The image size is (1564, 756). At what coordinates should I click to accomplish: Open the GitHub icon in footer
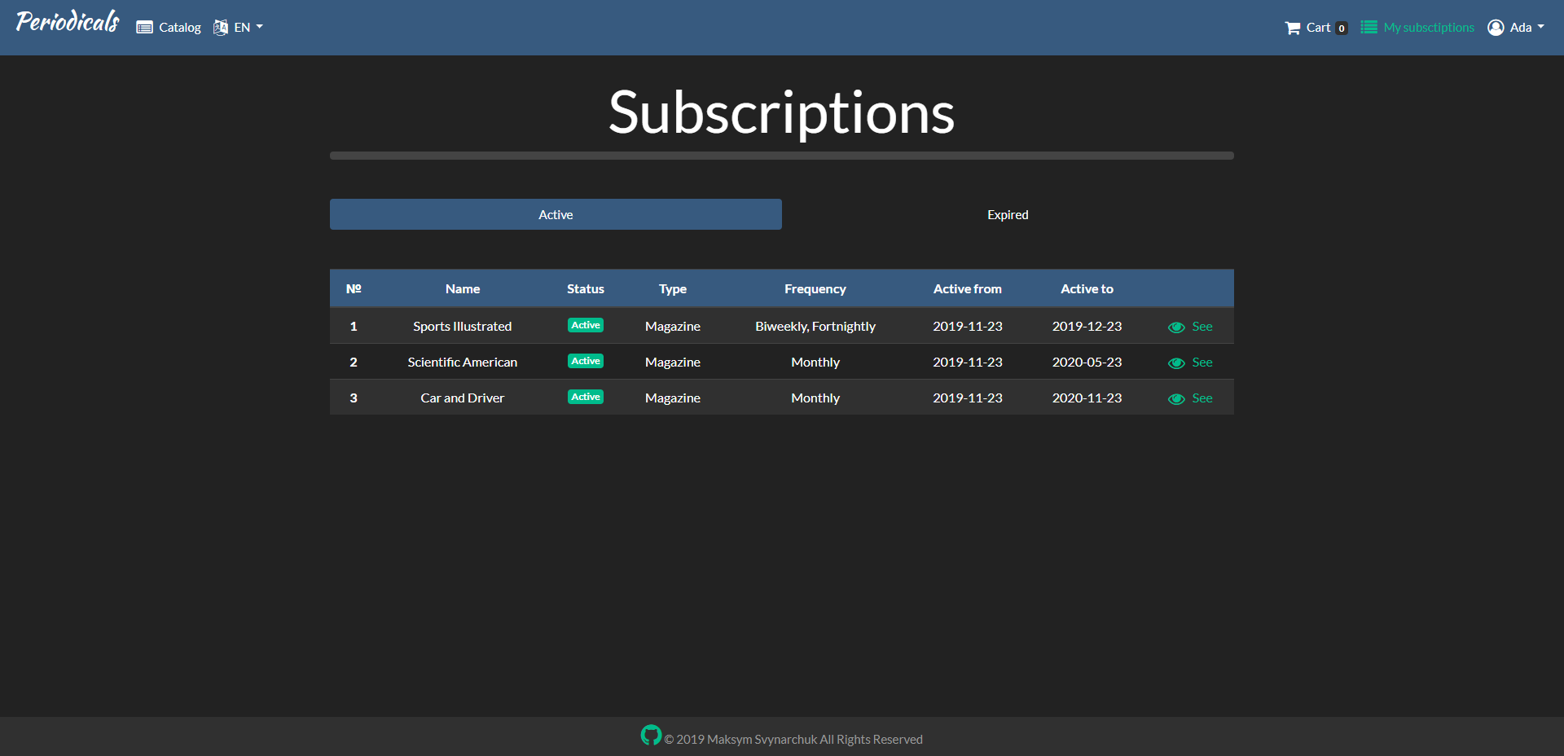(x=651, y=735)
